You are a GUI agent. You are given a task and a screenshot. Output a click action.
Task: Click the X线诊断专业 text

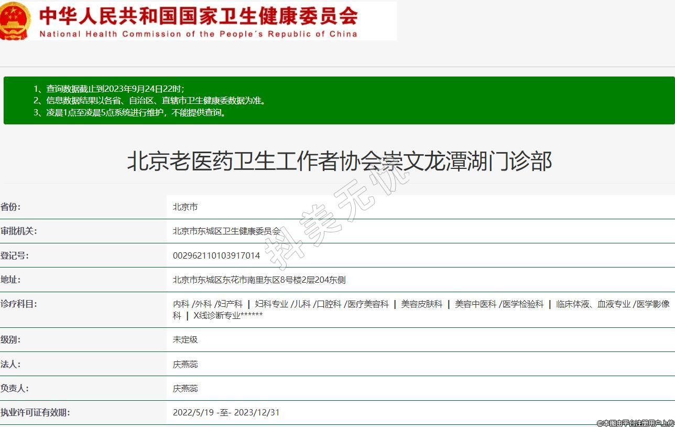tap(216, 316)
